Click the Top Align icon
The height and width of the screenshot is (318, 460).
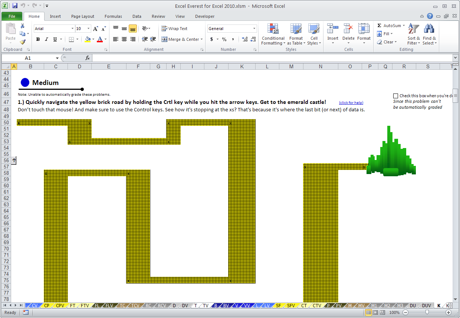[x=116, y=29]
